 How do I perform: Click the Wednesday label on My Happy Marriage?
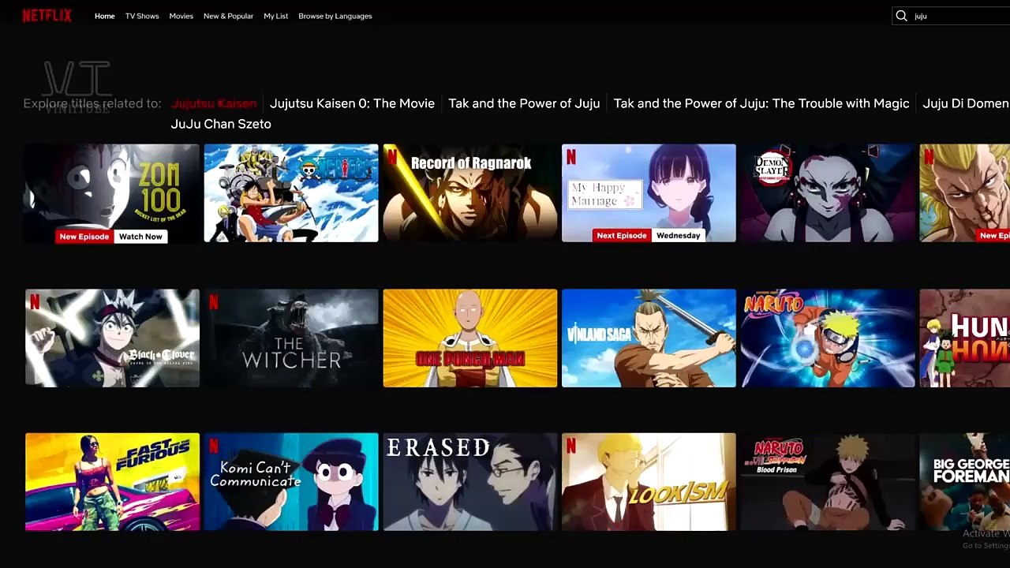pos(679,236)
